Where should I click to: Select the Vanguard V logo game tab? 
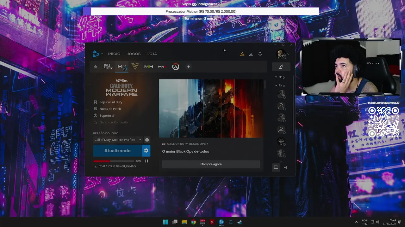pos(135,67)
